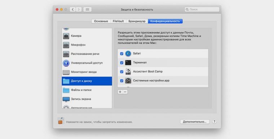Click the Screen Recording monitor icon
The image size is (274, 139).
pyautogui.click(x=66, y=99)
